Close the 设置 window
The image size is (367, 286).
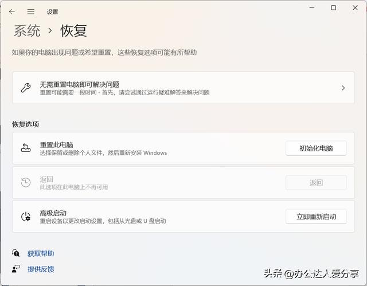(x=355, y=7)
